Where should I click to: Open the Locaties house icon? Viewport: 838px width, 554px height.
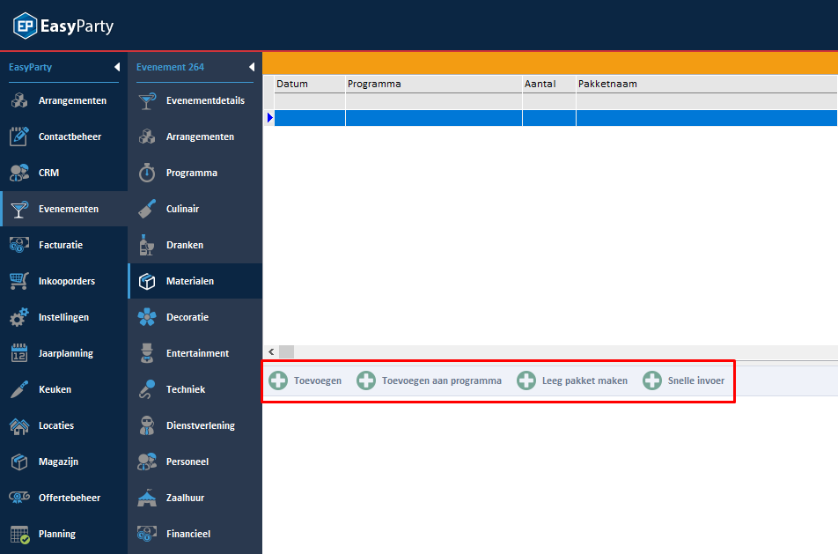tap(19, 425)
